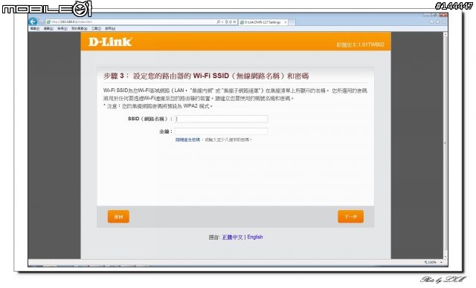Viewport: 476px width, 288px height.
Task: Open the 說明 (Help) menu
Action: coord(110,28)
